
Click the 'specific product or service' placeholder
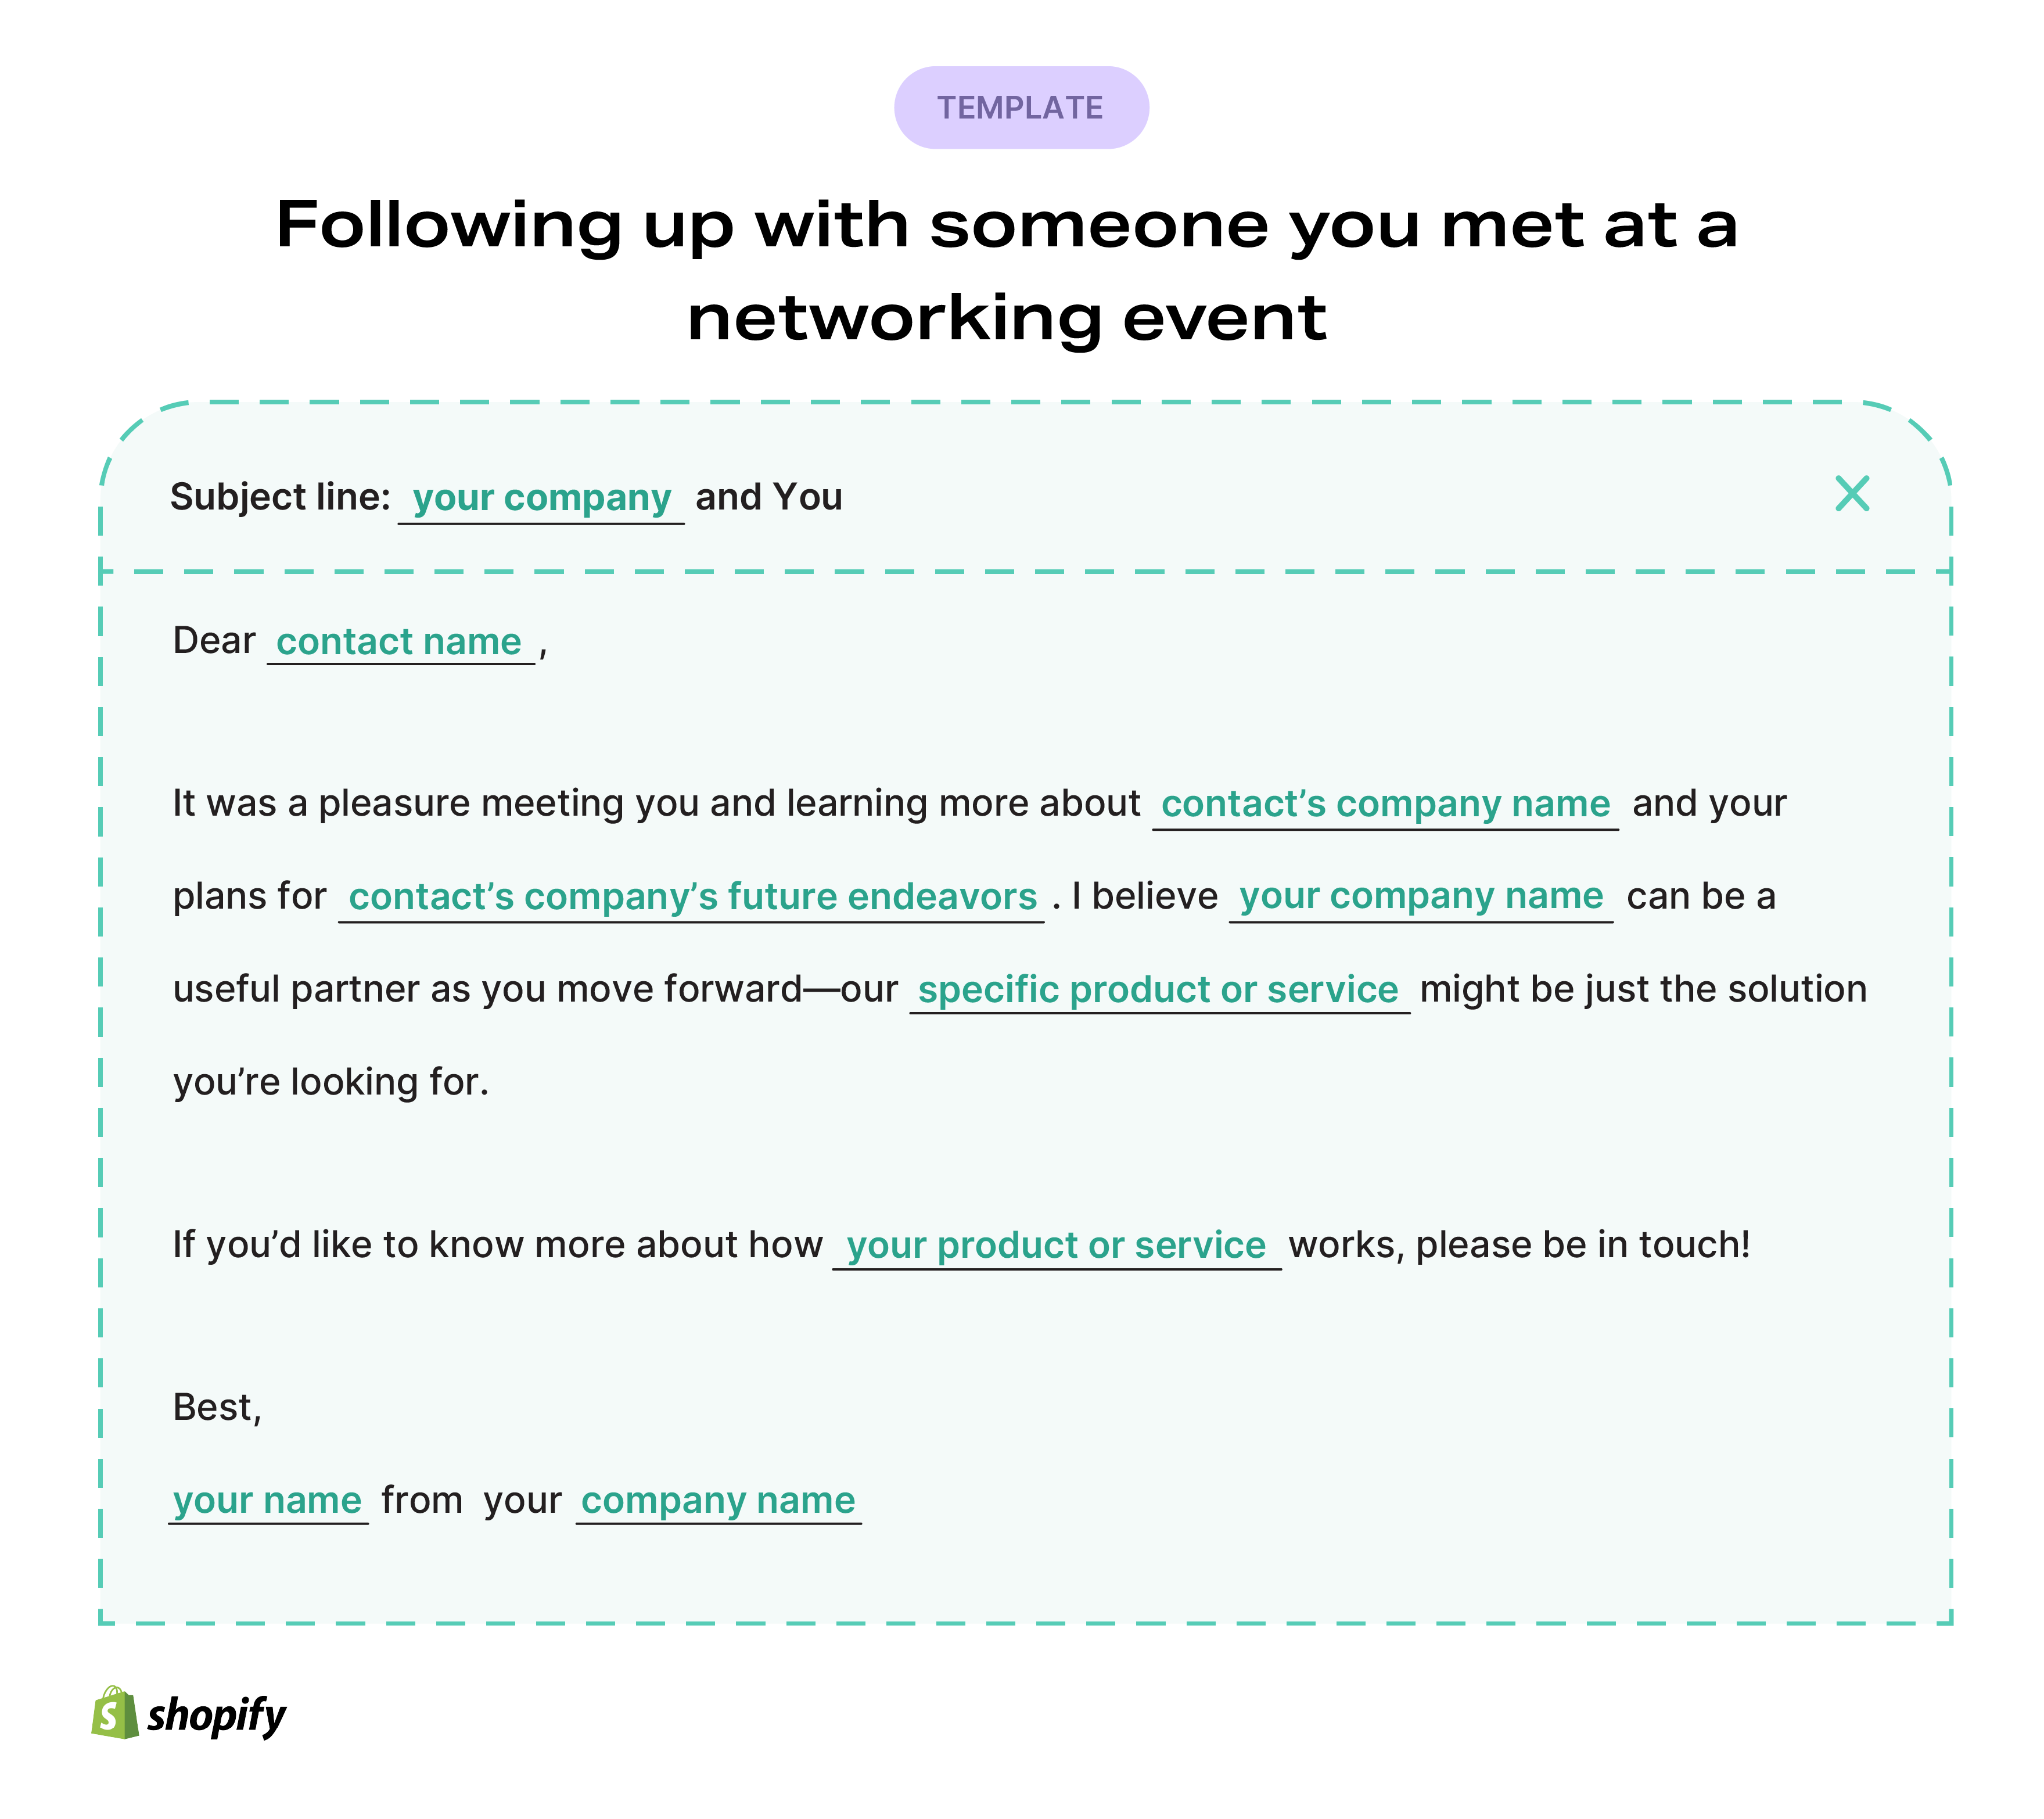click(1159, 991)
